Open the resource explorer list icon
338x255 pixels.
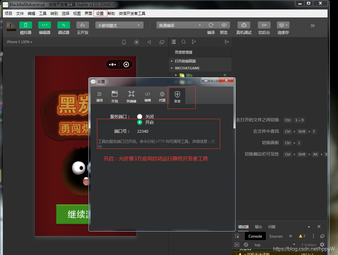[174, 42]
